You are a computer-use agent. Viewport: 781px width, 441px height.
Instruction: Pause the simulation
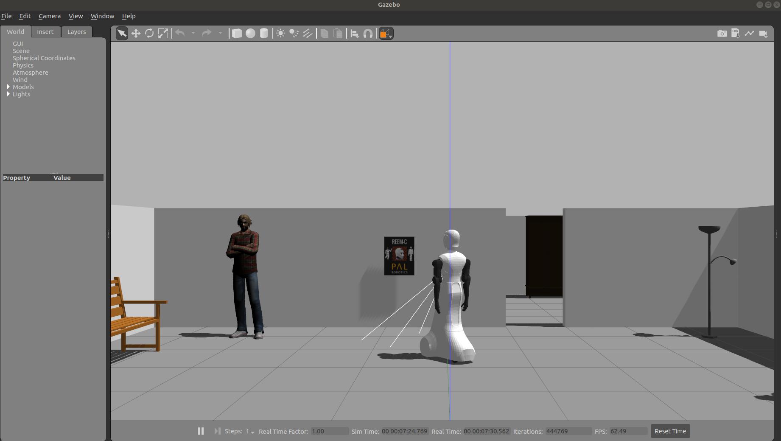[x=201, y=431]
